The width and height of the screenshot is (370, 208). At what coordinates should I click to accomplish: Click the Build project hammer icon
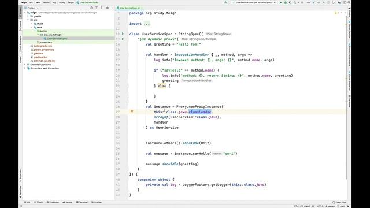coord(225,2)
